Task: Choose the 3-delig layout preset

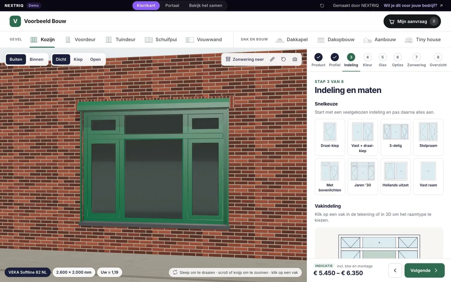Action: pyautogui.click(x=396, y=137)
